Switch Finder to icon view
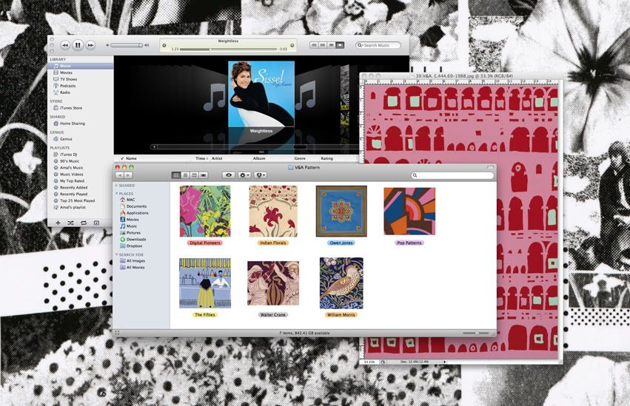 coord(176,175)
